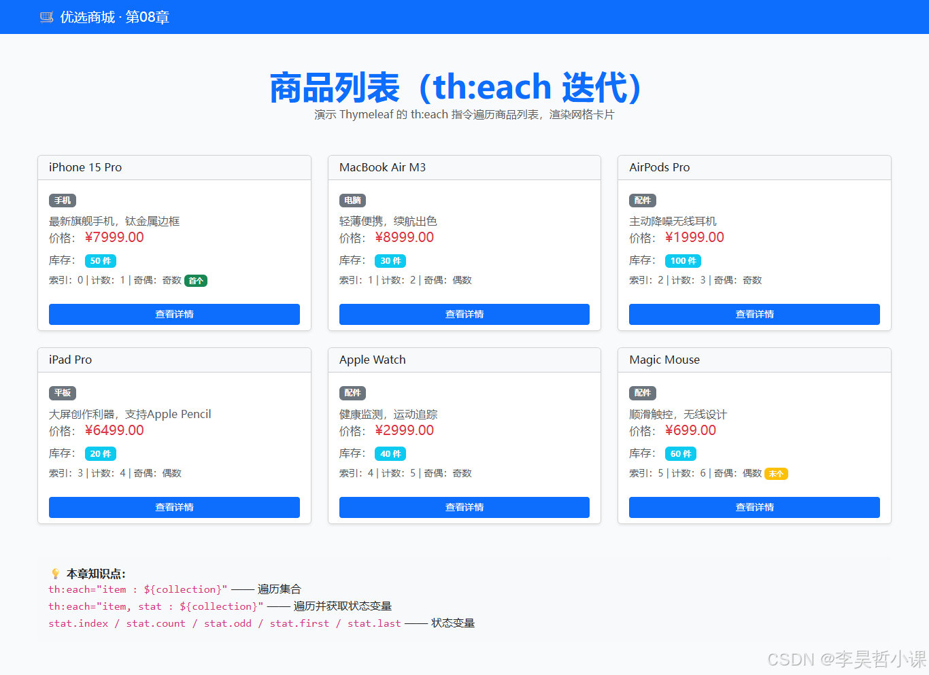Click the 配件 badge on Magic Mouse

[643, 393]
